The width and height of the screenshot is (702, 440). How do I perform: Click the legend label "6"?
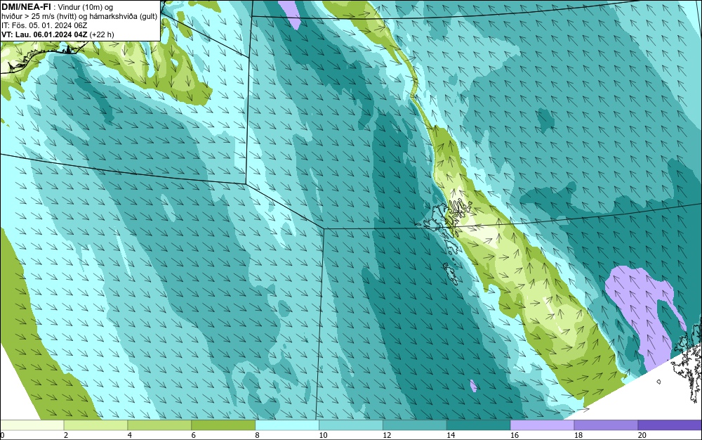[194, 435]
